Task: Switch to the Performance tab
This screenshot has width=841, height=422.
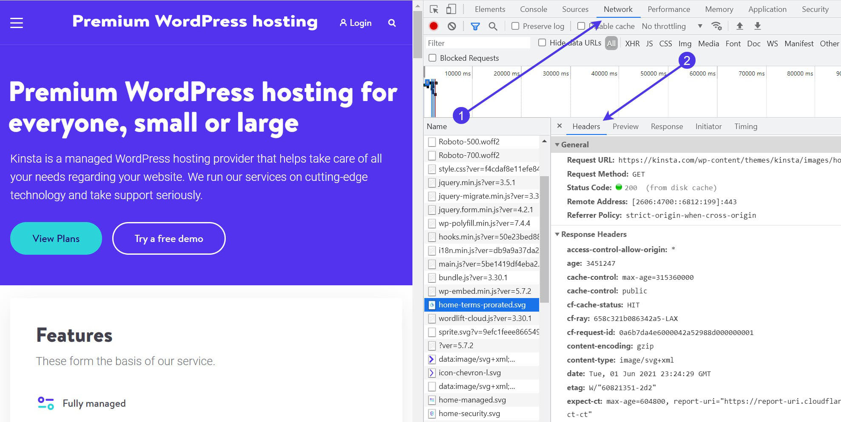Action: 668,9
